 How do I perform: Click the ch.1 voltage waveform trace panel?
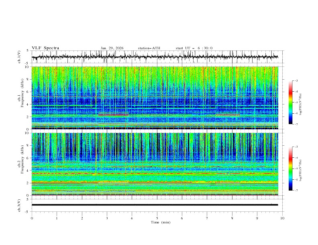pyautogui.click(x=157, y=57)
